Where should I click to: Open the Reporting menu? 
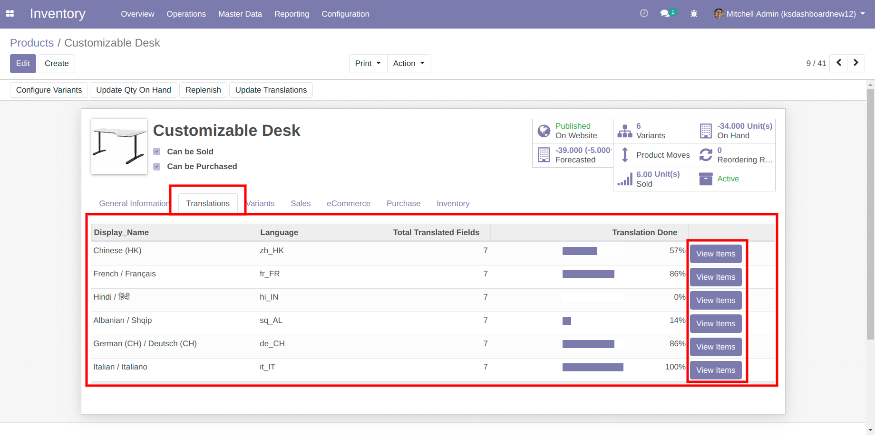(292, 14)
